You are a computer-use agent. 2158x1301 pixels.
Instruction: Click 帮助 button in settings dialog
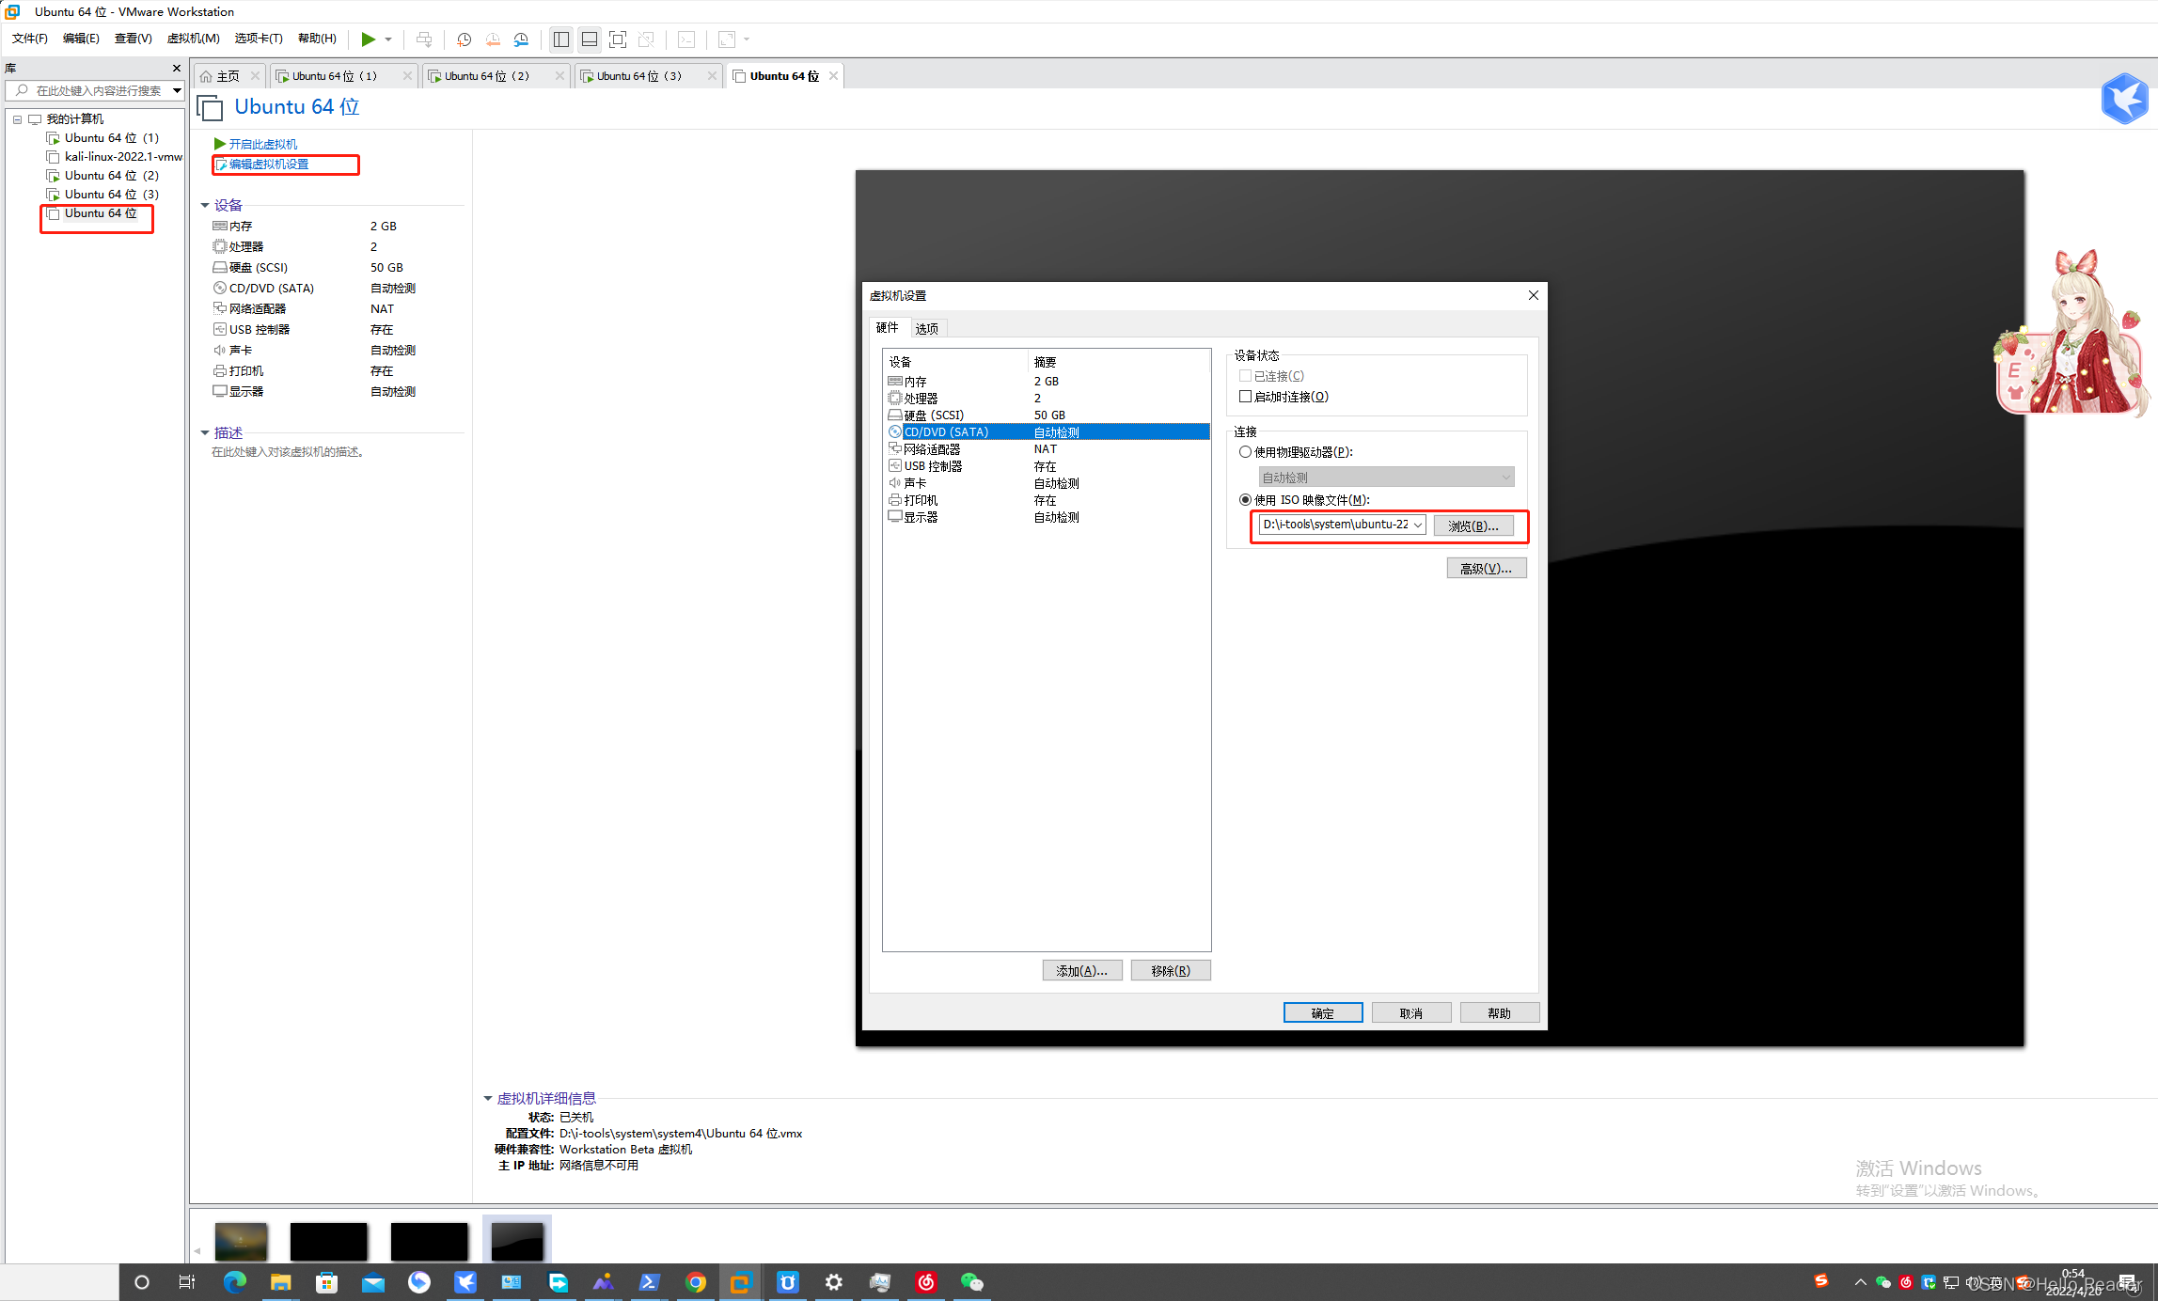1500,1012
